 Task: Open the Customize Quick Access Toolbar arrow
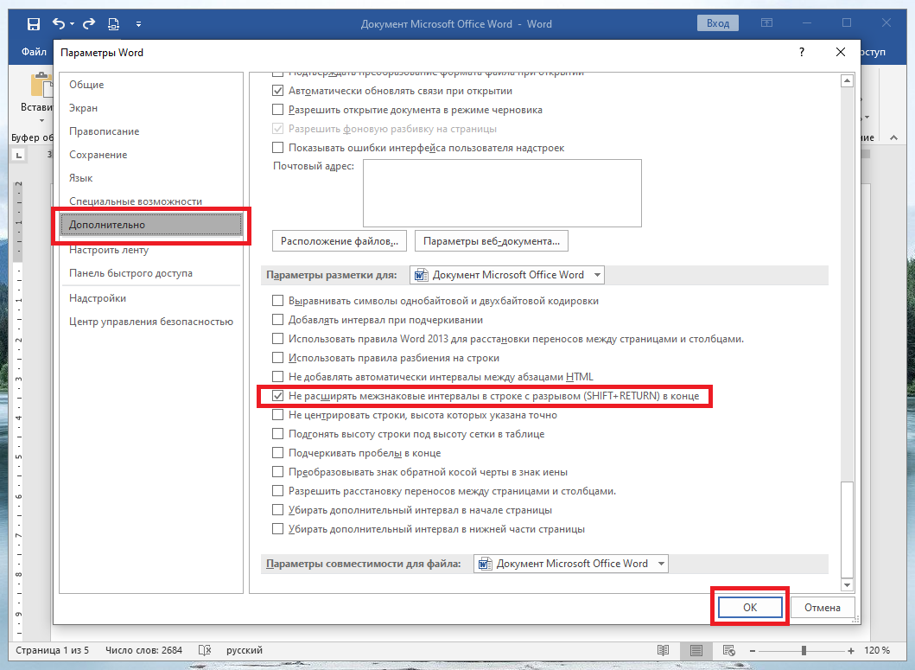[138, 24]
